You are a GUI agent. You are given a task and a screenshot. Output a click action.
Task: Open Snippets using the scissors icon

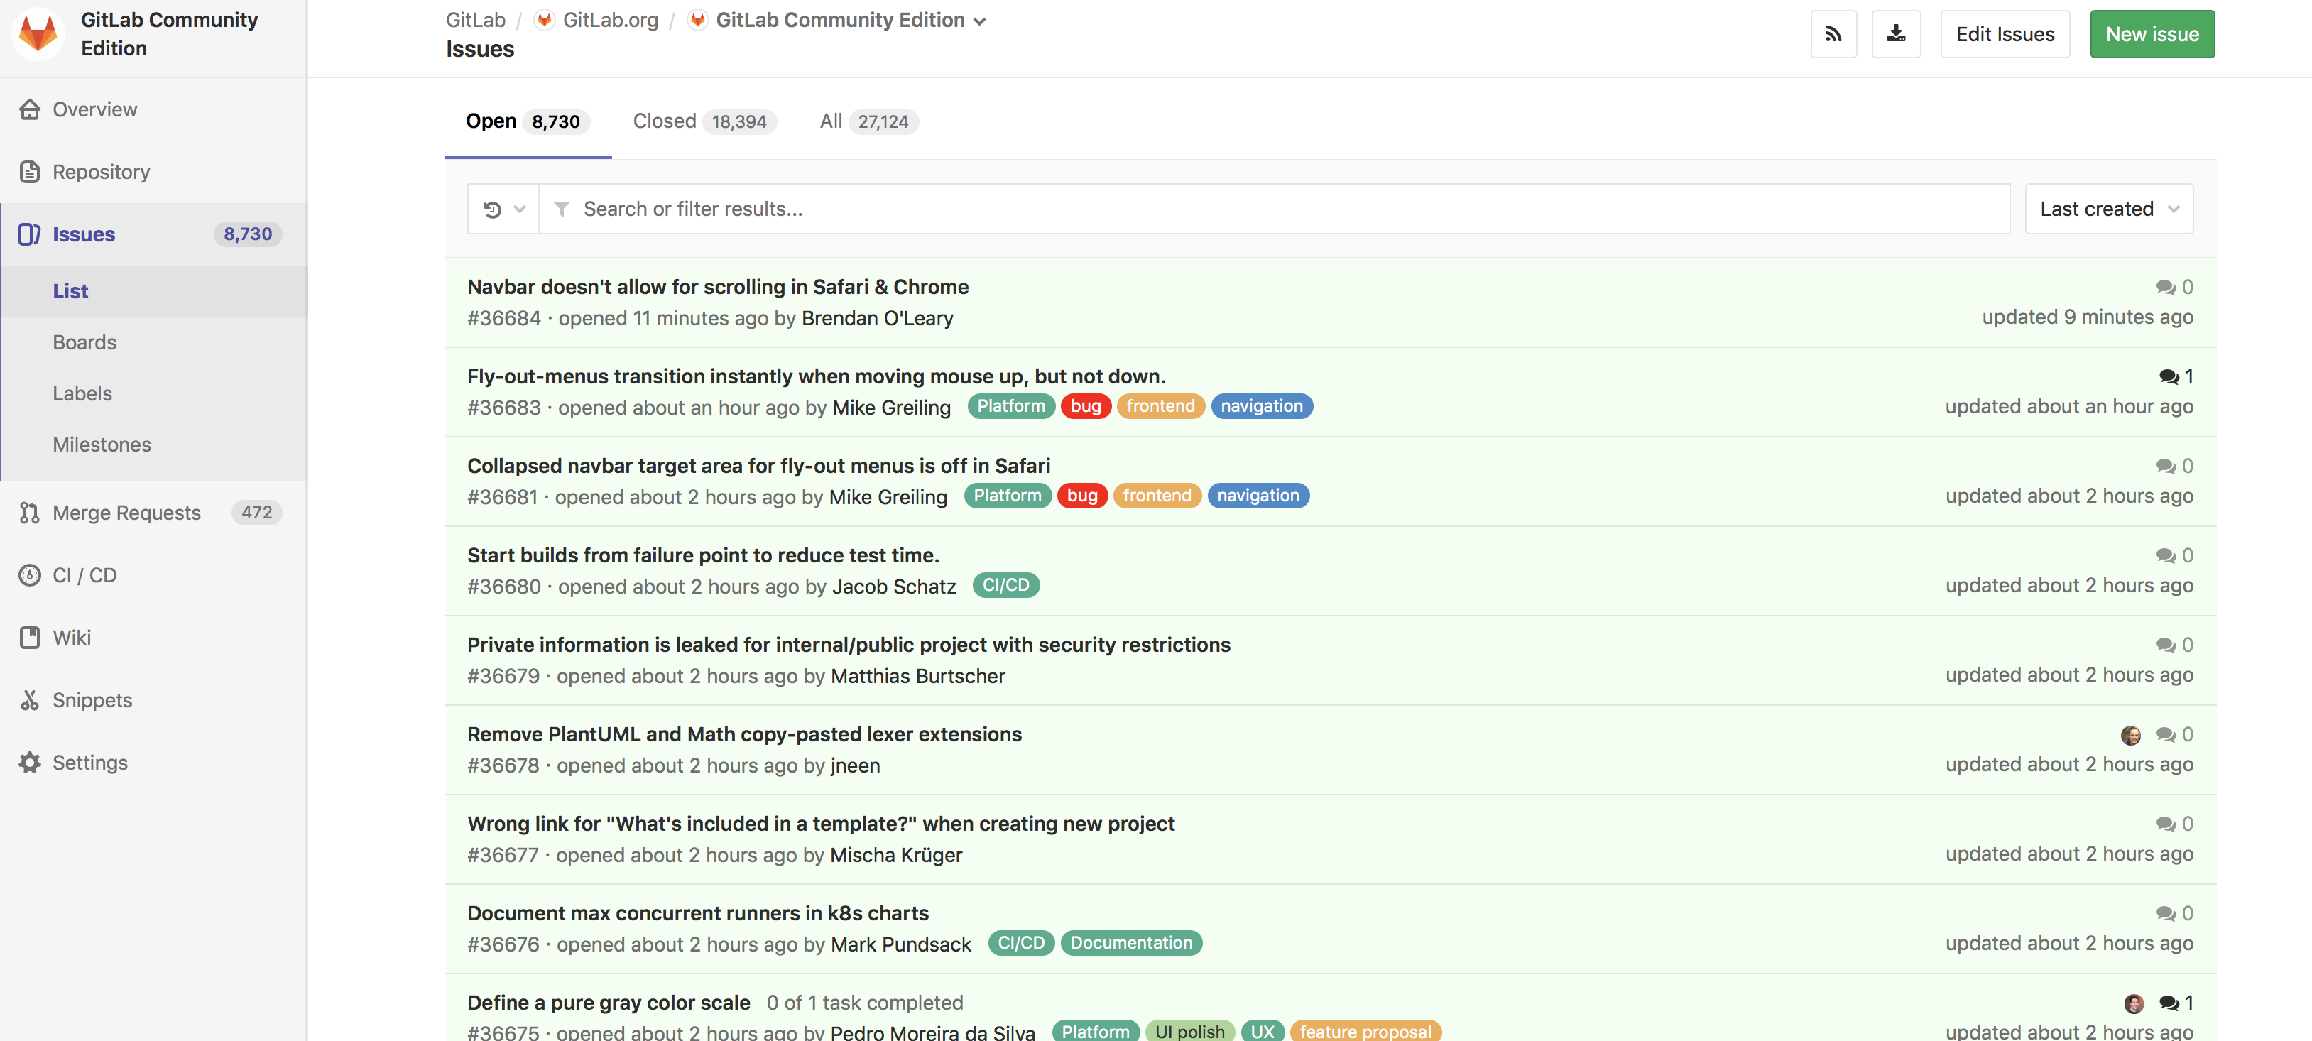pyautogui.click(x=30, y=700)
